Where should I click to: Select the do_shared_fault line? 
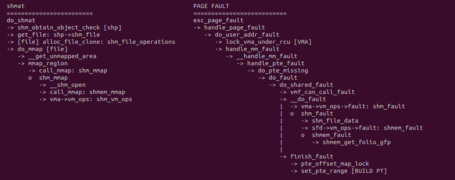[x=306, y=85]
